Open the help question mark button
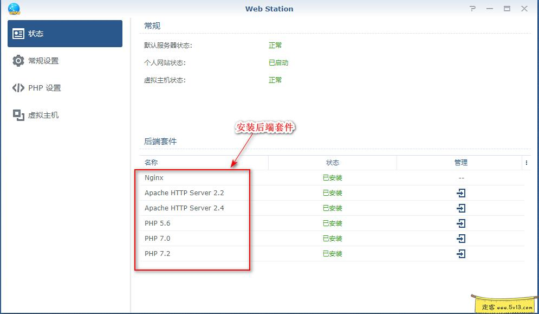The image size is (539, 314). [x=472, y=9]
